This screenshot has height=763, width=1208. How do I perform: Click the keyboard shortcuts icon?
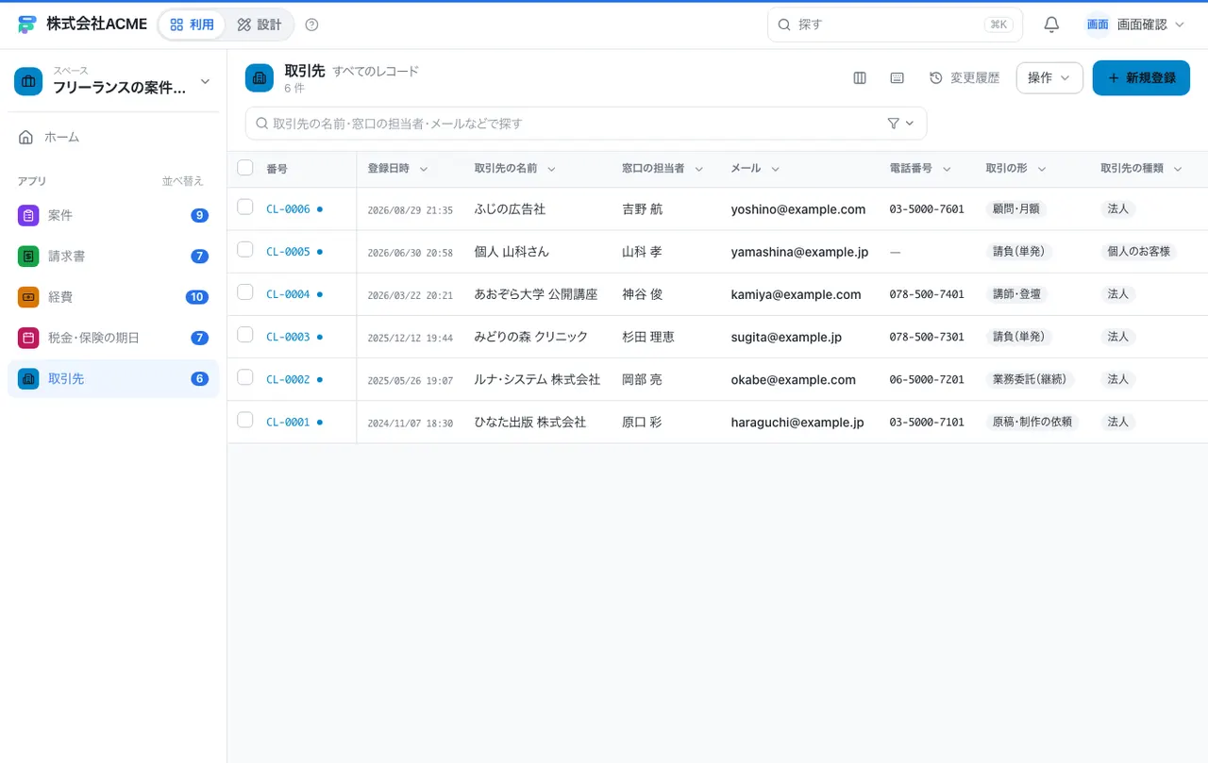898,78
